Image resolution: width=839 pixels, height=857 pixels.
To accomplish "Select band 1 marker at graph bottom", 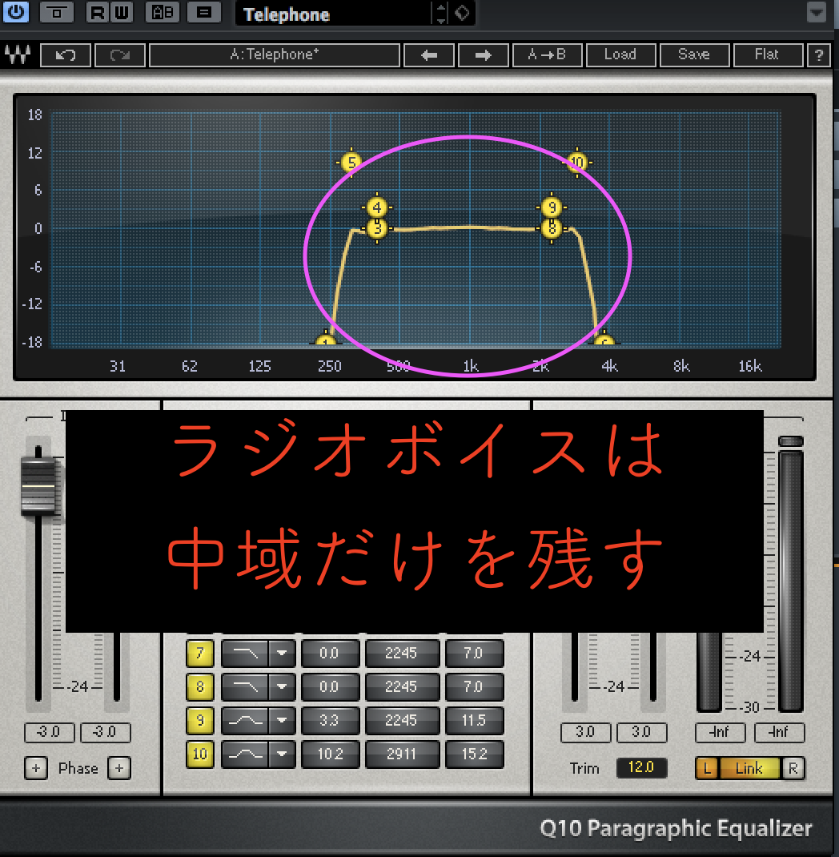I will (x=326, y=340).
